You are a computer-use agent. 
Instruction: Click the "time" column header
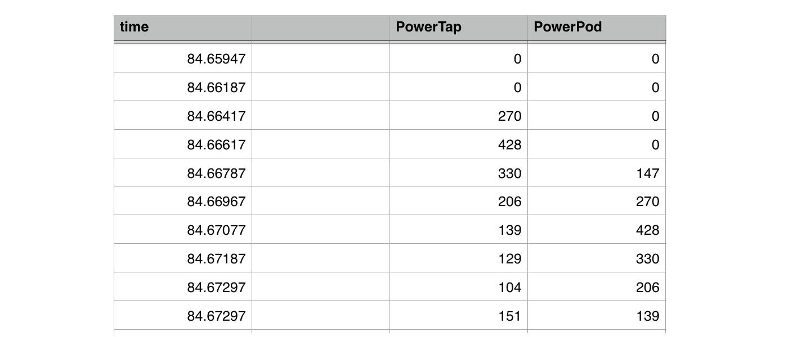[x=182, y=27]
